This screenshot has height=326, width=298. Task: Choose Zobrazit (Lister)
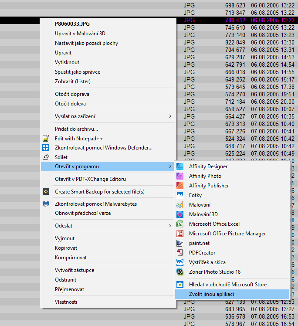(108, 81)
